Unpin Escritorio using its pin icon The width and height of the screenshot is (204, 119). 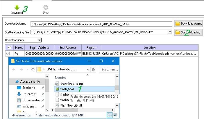[43, 88]
